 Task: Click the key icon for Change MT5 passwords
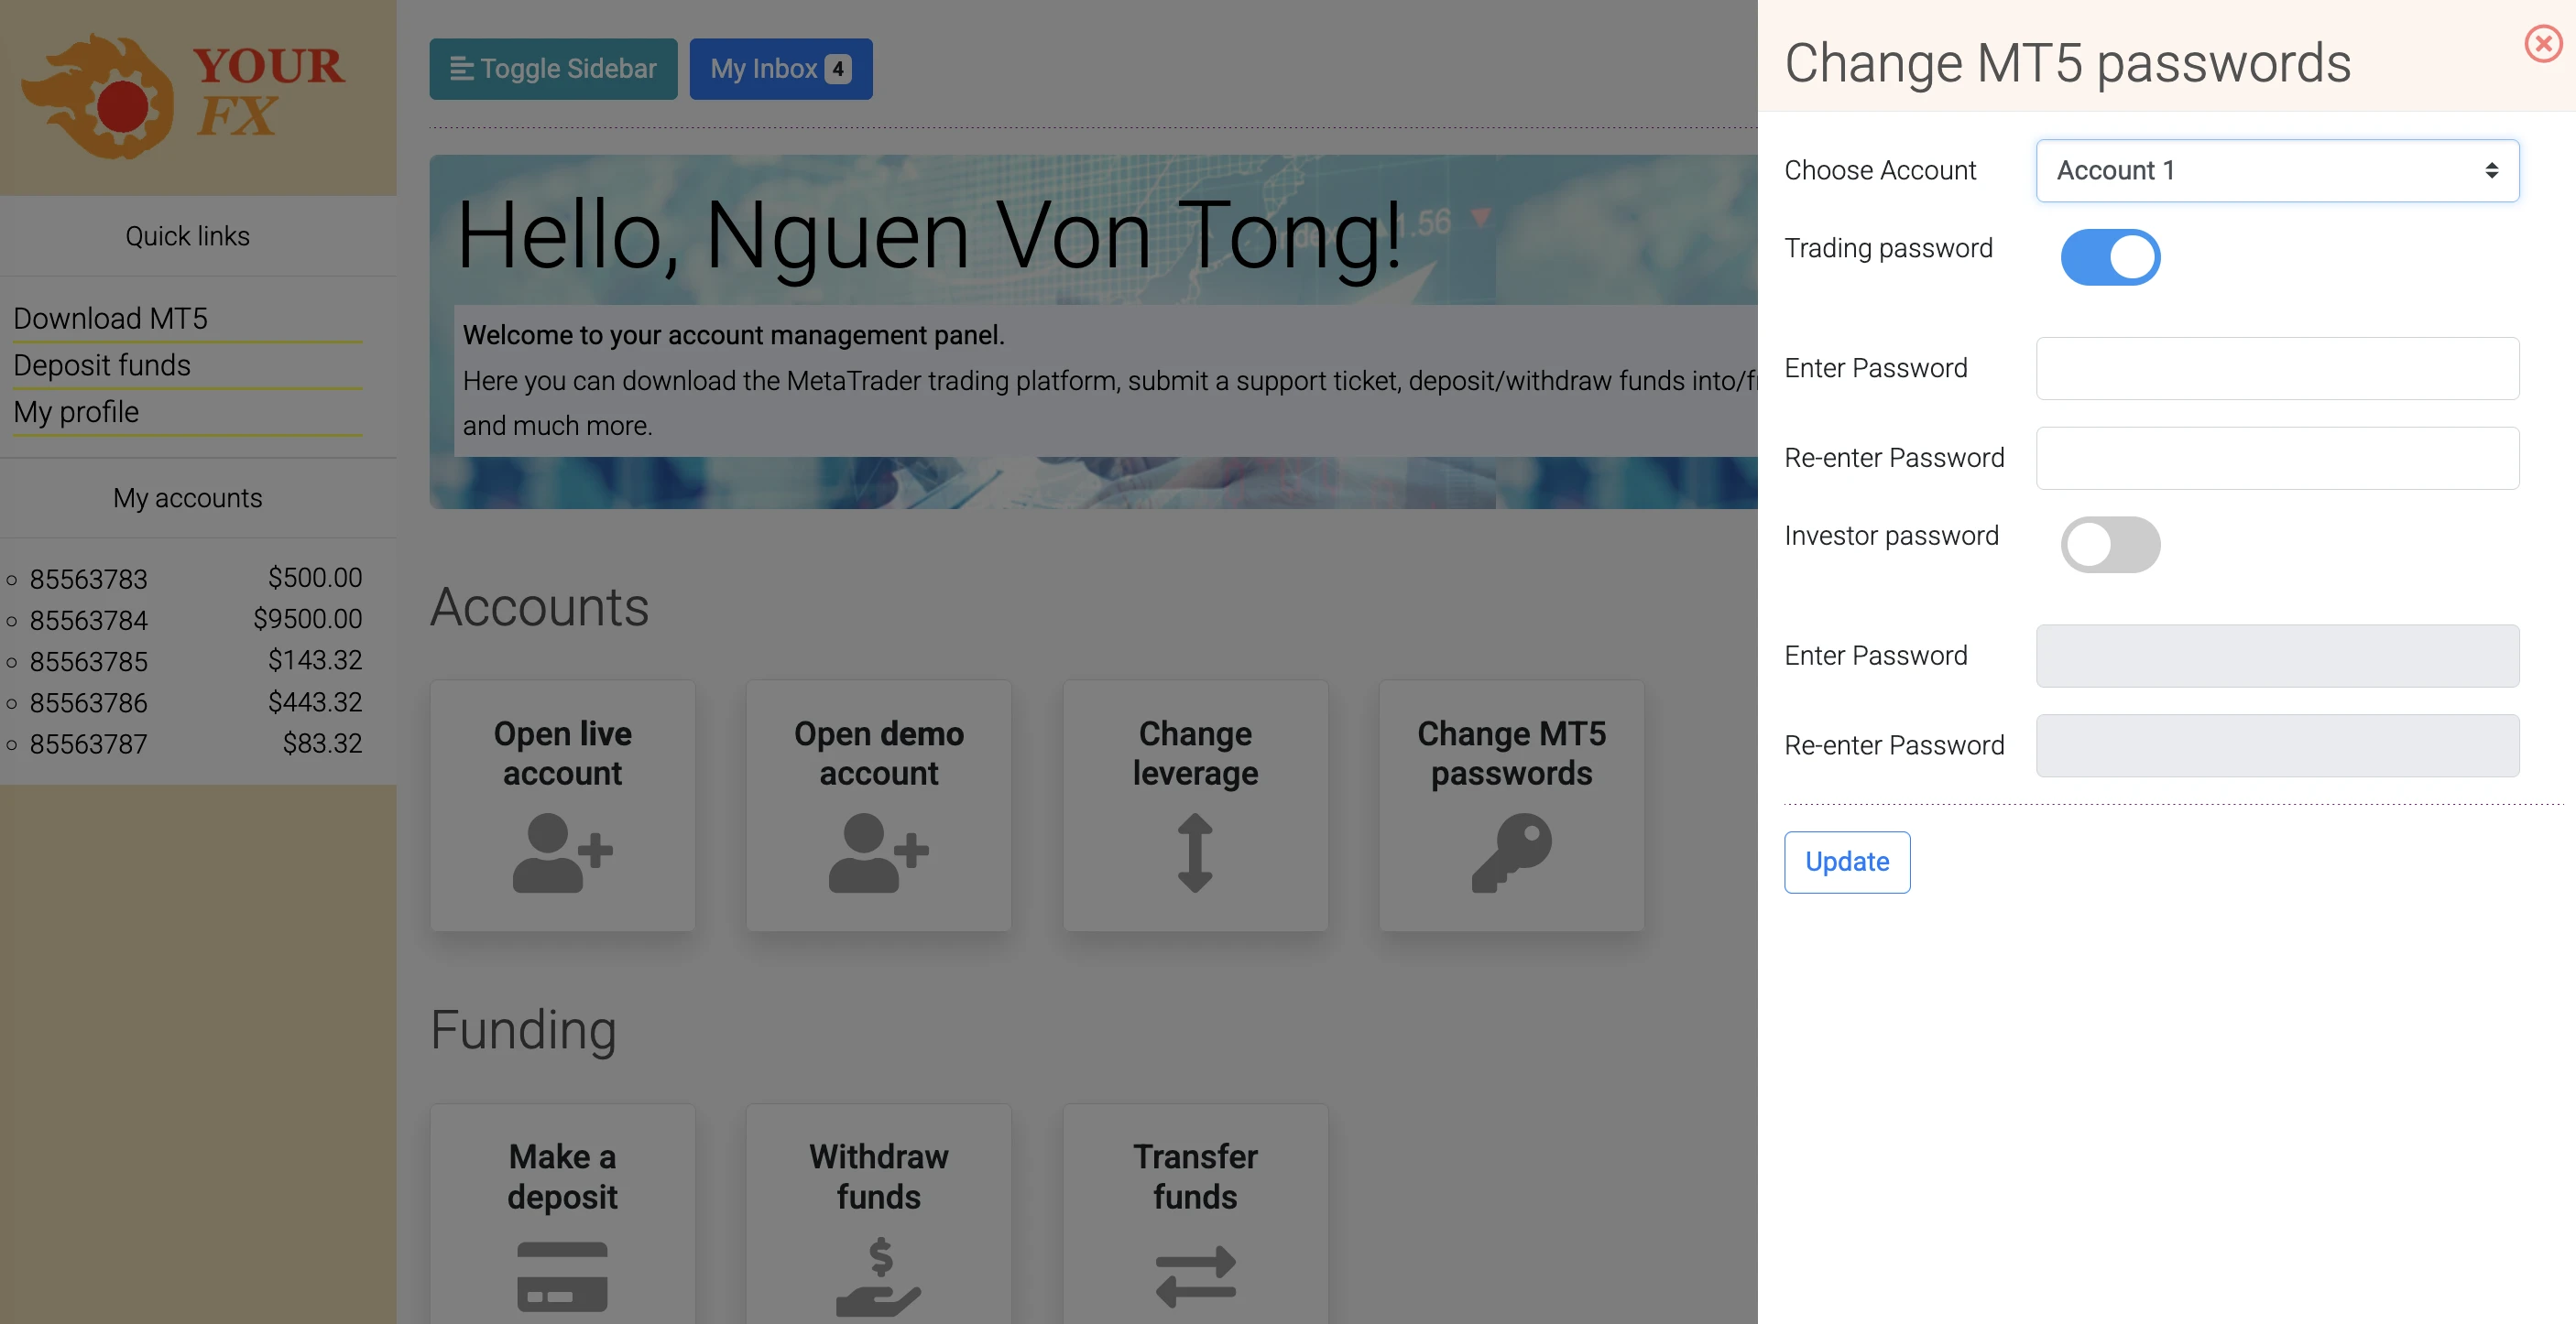(x=1511, y=852)
